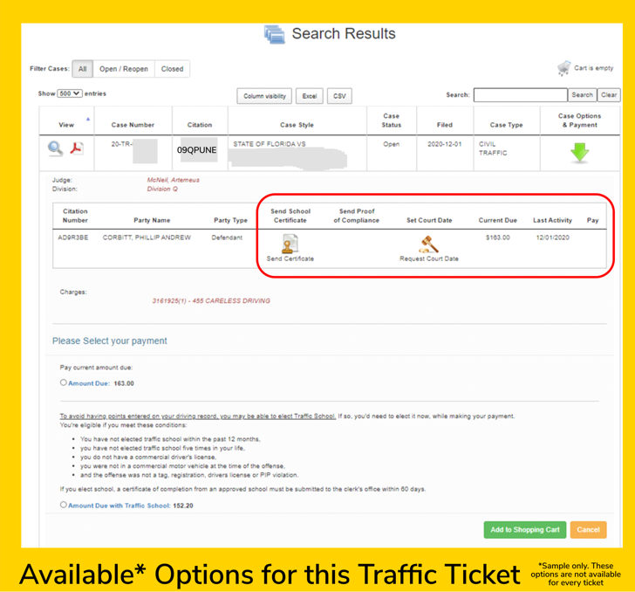Click the Request Court Date label

click(429, 258)
